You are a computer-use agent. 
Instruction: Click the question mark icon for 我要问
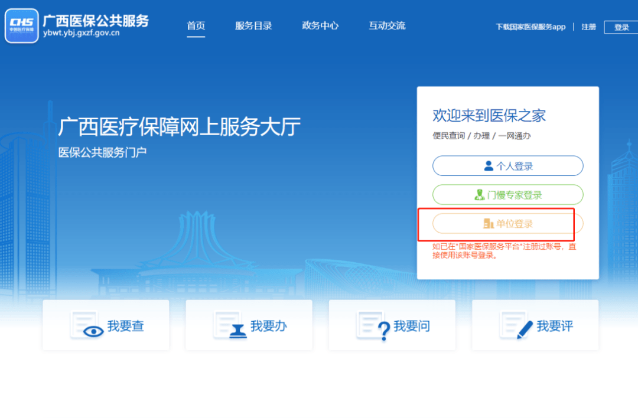point(384,331)
